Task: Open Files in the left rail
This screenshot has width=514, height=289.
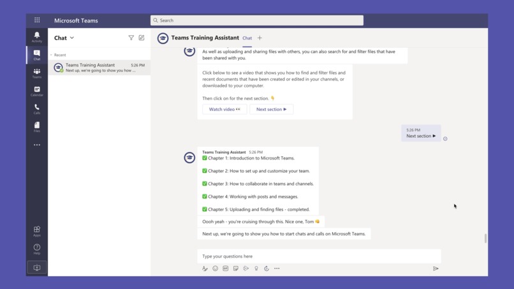Action: point(37,127)
